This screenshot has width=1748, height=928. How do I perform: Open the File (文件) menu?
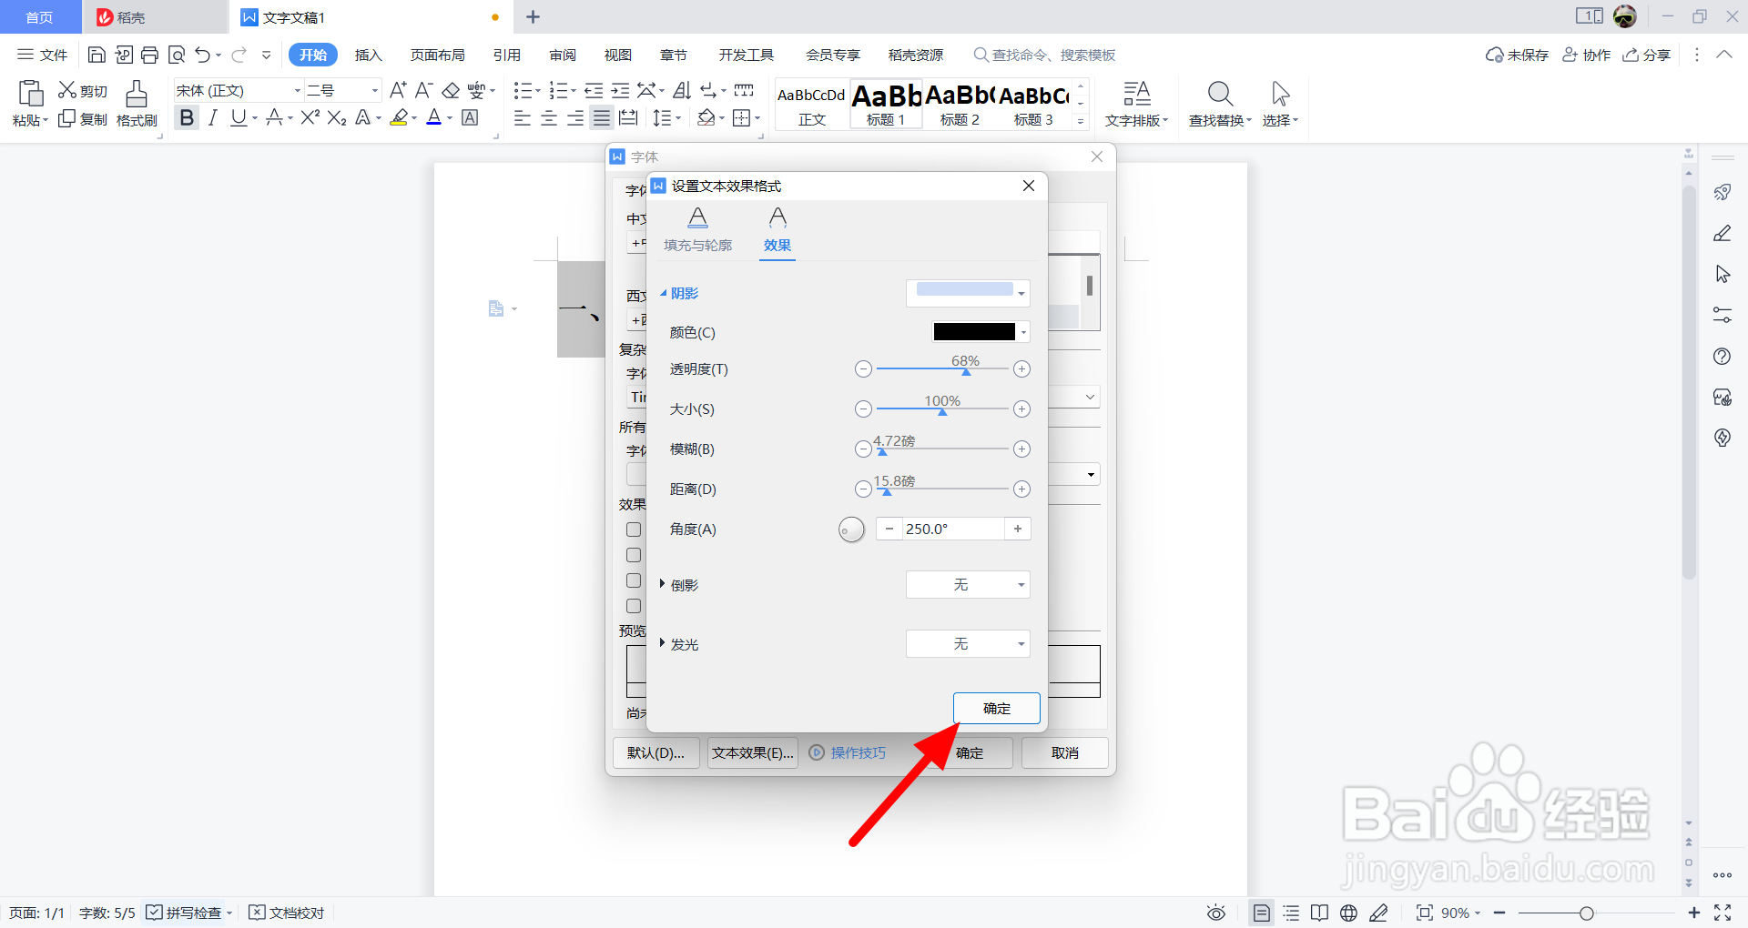pos(43,55)
